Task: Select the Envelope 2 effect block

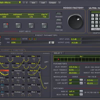Action: pos(18,92)
